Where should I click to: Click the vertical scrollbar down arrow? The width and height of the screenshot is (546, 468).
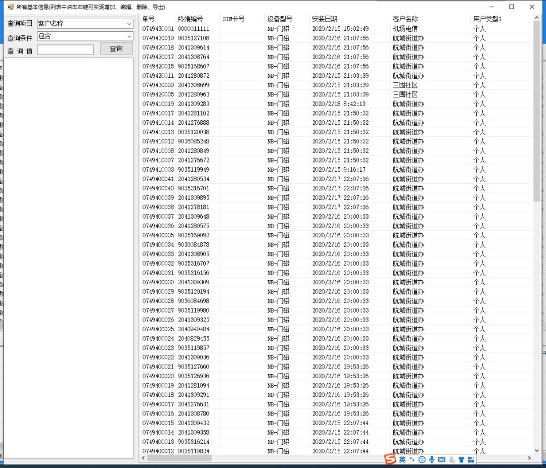tap(536, 450)
